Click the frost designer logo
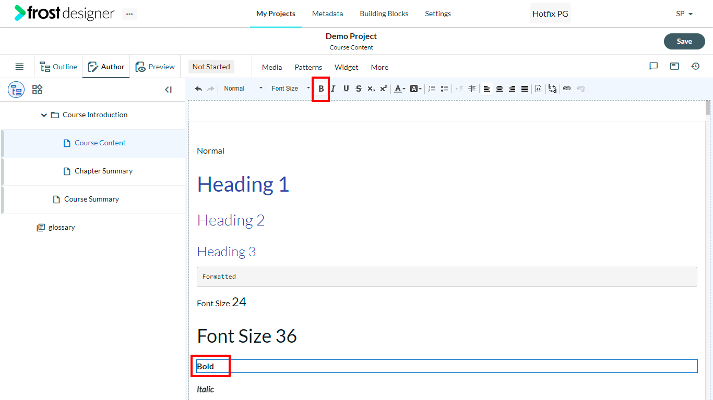 tap(64, 13)
